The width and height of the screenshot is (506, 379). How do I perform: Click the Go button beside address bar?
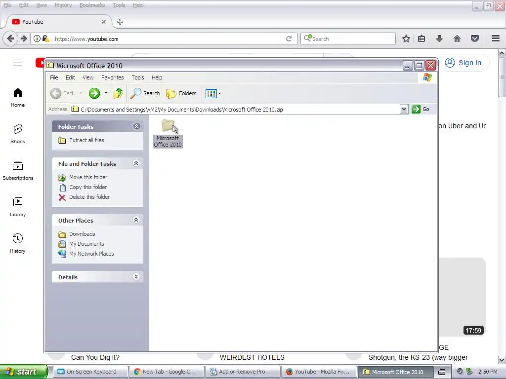(421, 109)
